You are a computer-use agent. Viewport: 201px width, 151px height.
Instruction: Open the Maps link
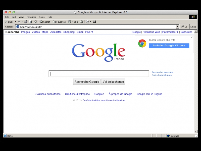(x=45, y=32)
